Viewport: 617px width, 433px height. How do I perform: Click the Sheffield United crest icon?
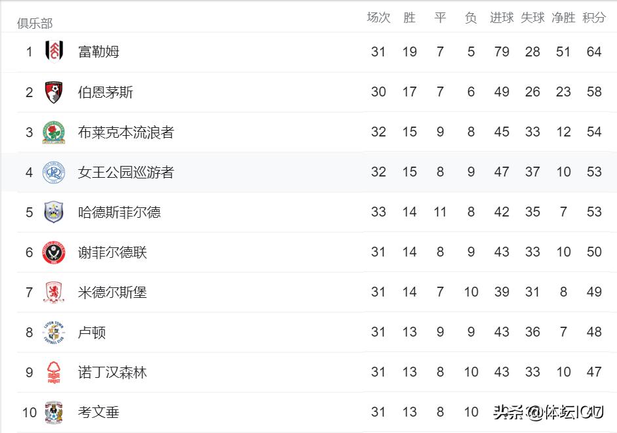54,253
